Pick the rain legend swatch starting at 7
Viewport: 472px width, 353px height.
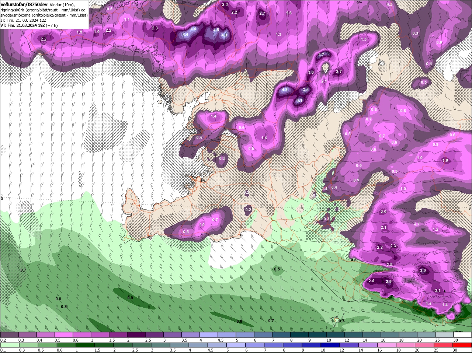click(x=273, y=345)
